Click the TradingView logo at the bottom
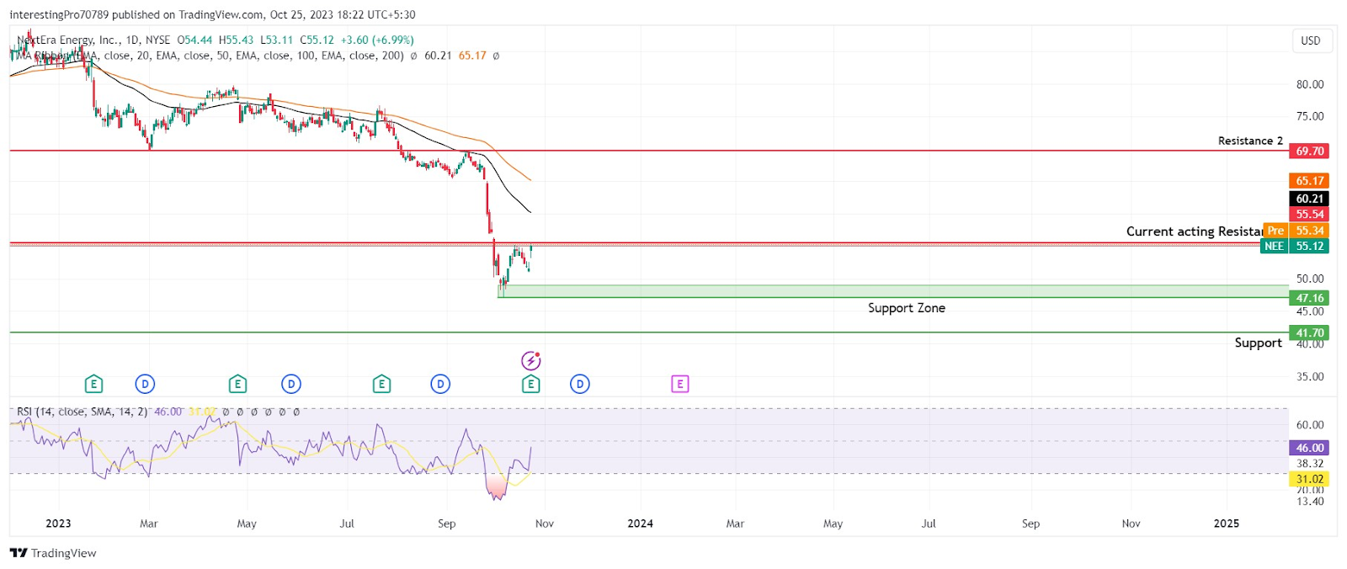1347x569 pixels. [53, 553]
